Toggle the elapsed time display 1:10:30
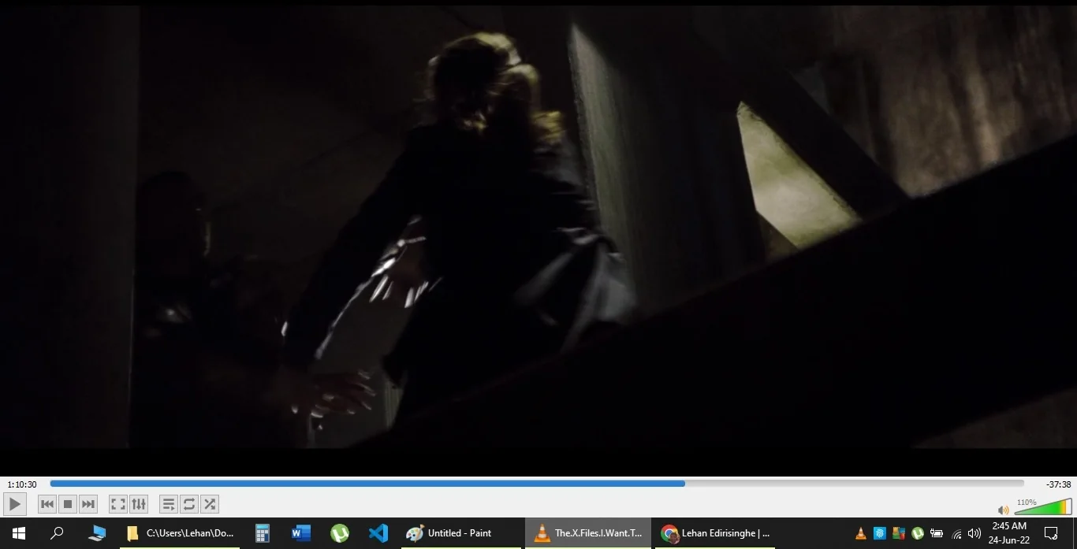Viewport: 1077px width, 549px height. click(22, 484)
